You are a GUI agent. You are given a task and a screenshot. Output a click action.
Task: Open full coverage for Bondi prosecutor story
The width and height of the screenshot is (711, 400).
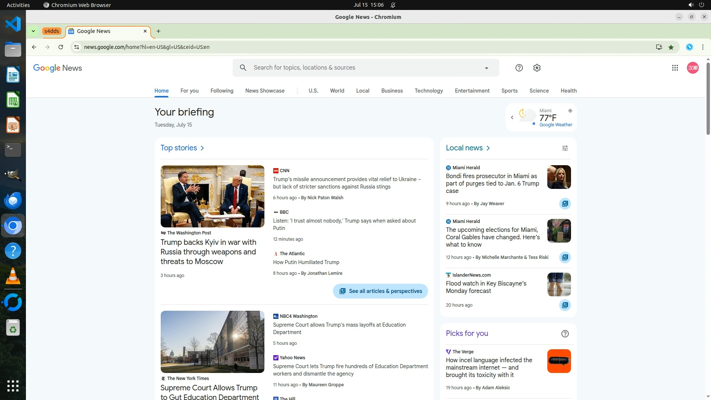[565, 204]
